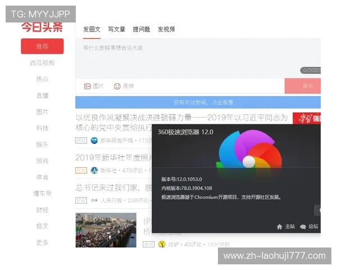The image size is (337, 270).
Task: Switch to the 发视频 tab
Action: pos(166,29)
